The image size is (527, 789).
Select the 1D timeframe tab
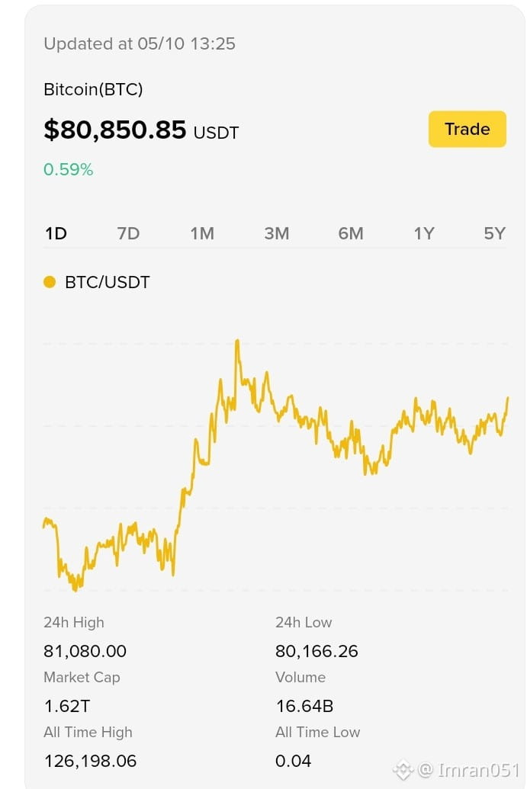coord(56,233)
